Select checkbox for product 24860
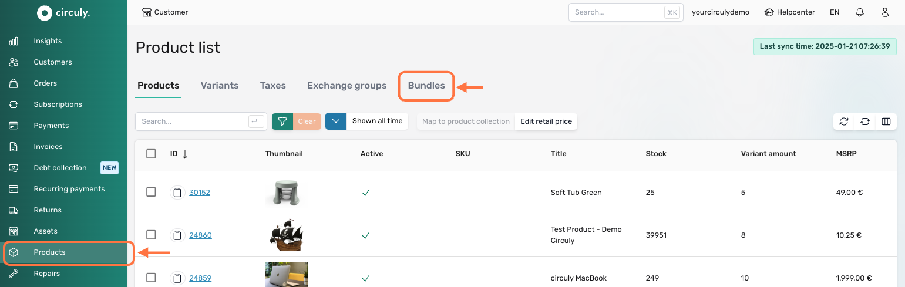 (151, 235)
